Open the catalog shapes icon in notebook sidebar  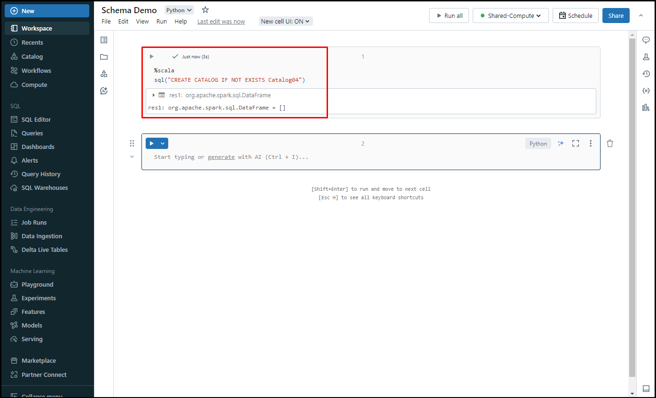[104, 74]
